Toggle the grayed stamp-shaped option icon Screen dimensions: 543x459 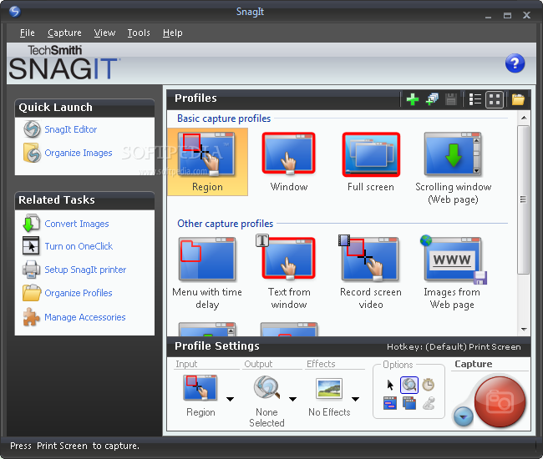tap(429, 403)
